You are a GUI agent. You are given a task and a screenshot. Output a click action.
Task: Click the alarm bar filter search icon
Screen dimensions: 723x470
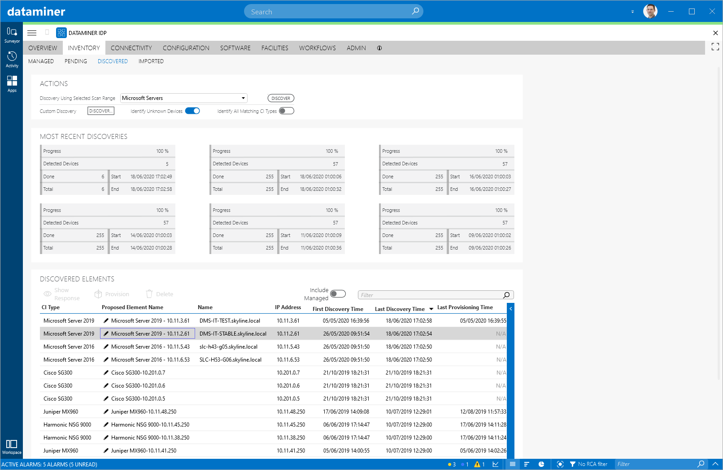[x=701, y=464]
